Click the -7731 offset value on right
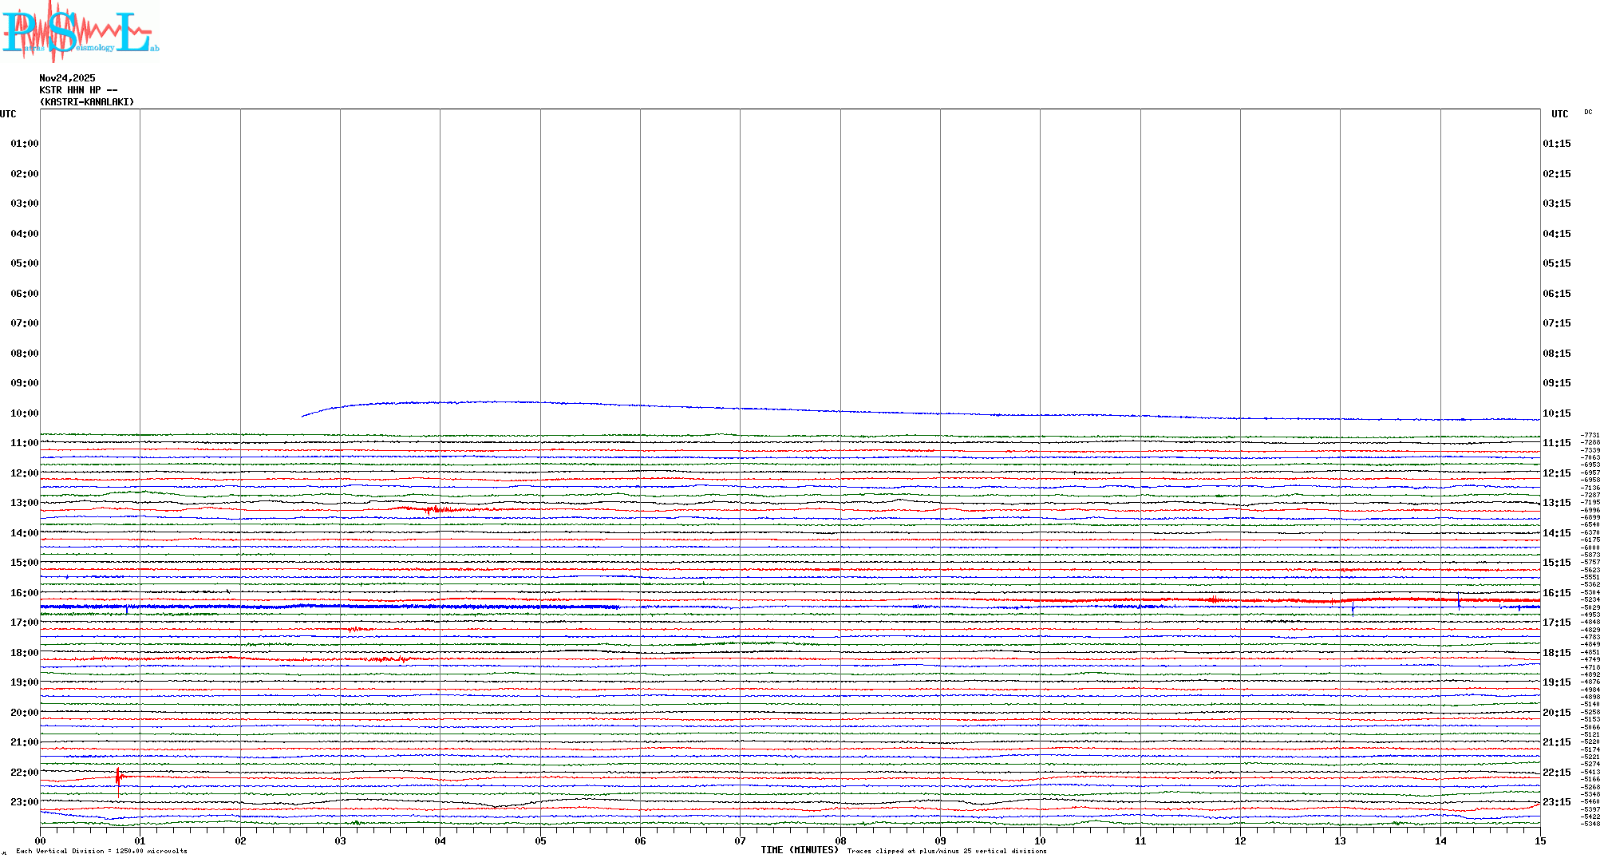Screen dimensions: 1604x862 click(1590, 436)
